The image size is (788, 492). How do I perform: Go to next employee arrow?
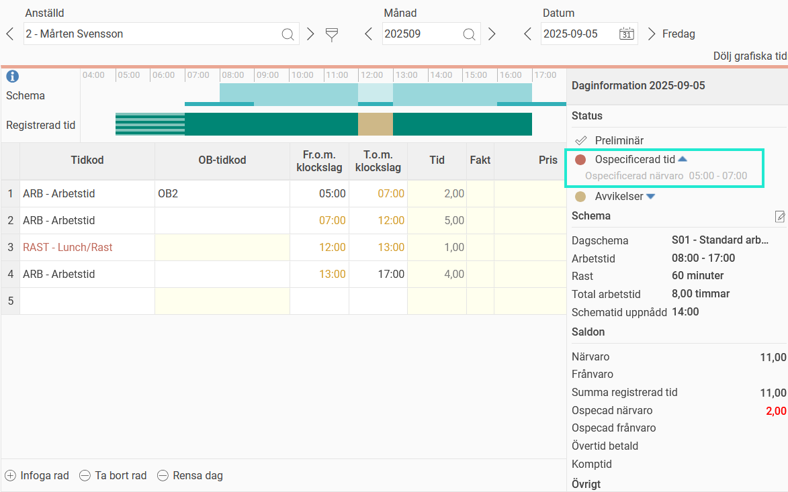[310, 34]
